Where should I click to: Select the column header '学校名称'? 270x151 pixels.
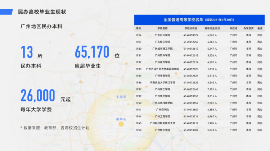(x=162, y=28)
